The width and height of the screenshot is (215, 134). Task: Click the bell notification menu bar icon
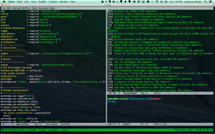pos(125,2)
